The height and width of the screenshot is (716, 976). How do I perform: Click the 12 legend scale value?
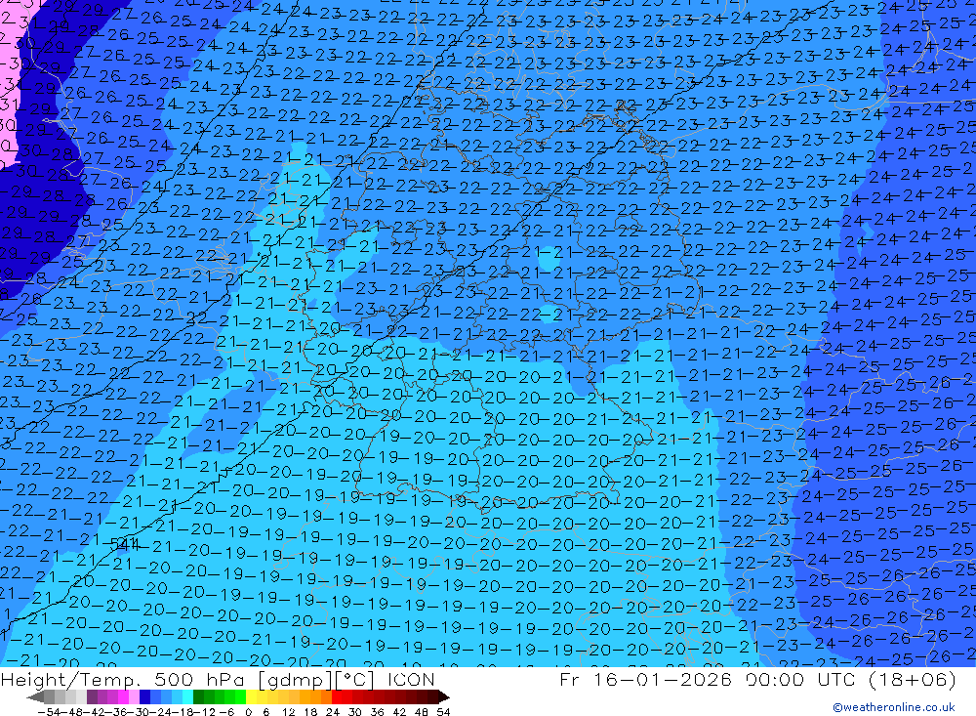tap(288, 712)
